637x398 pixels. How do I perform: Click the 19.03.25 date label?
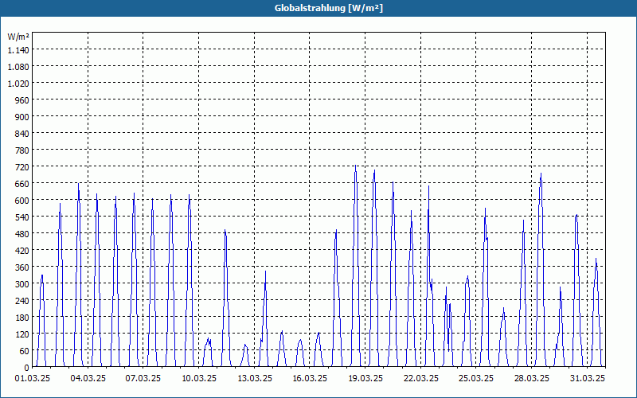(x=365, y=378)
